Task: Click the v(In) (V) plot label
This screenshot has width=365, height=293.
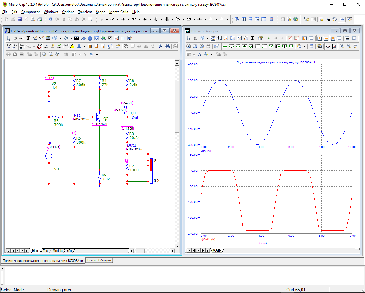Action: pos(206,151)
